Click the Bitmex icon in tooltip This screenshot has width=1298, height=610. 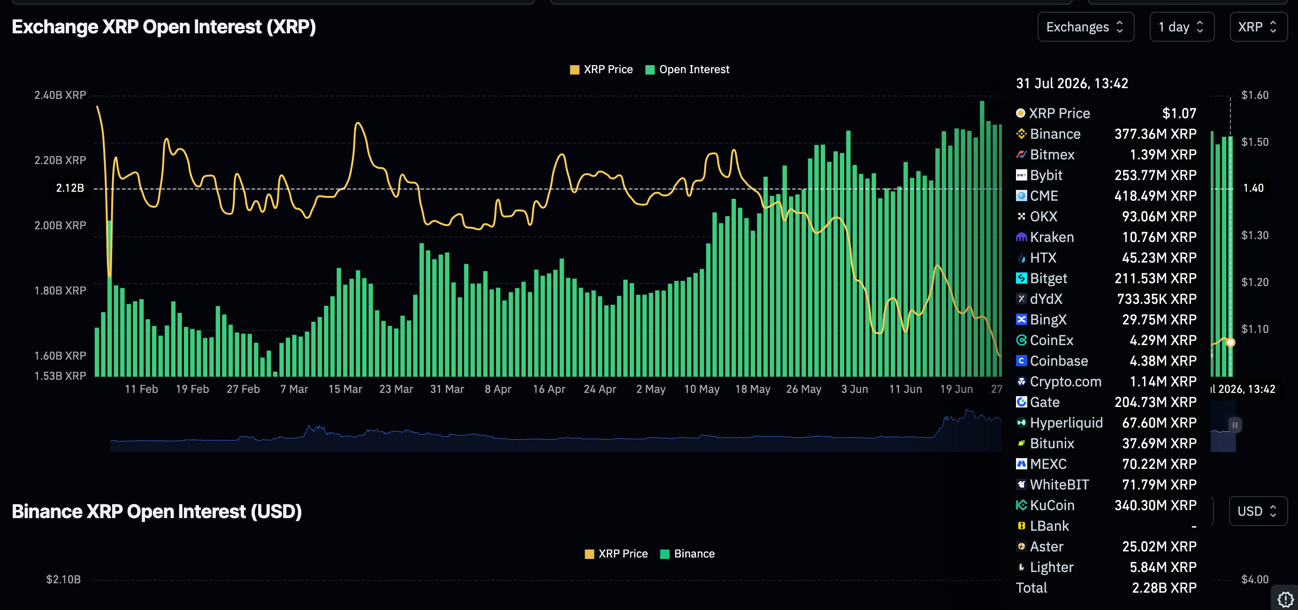click(1022, 155)
